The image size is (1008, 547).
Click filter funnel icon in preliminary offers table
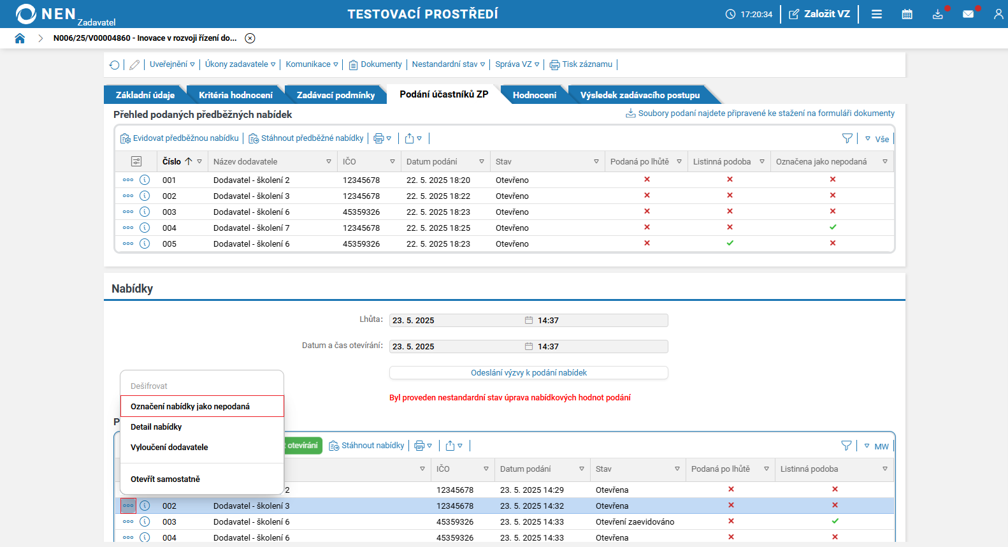pyautogui.click(x=847, y=138)
